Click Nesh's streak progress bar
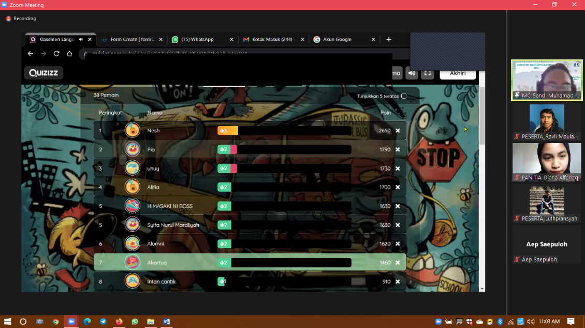 point(284,130)
